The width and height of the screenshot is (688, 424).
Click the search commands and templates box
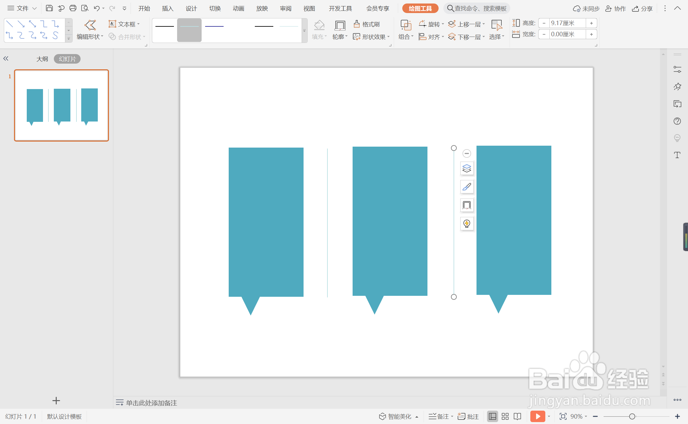coord(477,9)
